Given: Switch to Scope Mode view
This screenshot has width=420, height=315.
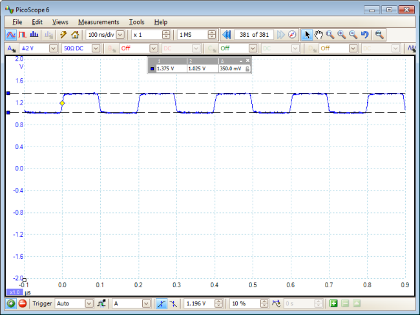Looking at the screenshot, I should [11, 35].
